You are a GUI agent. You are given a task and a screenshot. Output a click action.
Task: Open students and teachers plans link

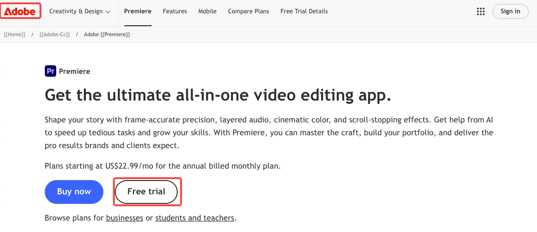point(195,218)
